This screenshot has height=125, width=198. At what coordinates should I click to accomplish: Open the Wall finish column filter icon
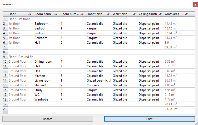click(x=134, y=14)
